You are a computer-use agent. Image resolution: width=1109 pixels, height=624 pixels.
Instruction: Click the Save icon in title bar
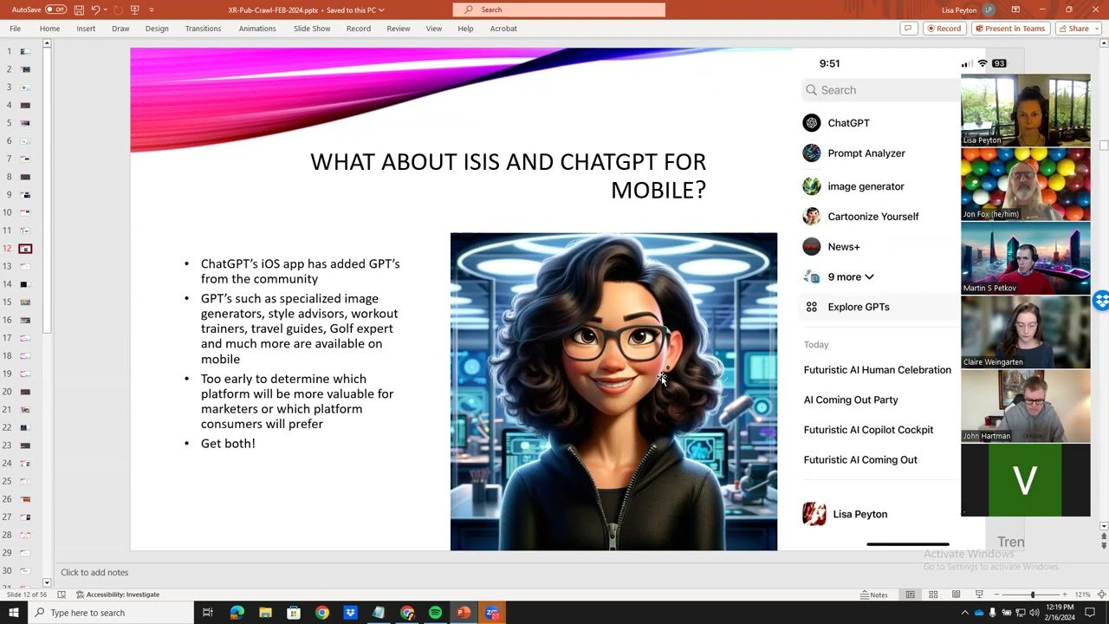click(79, 10)
